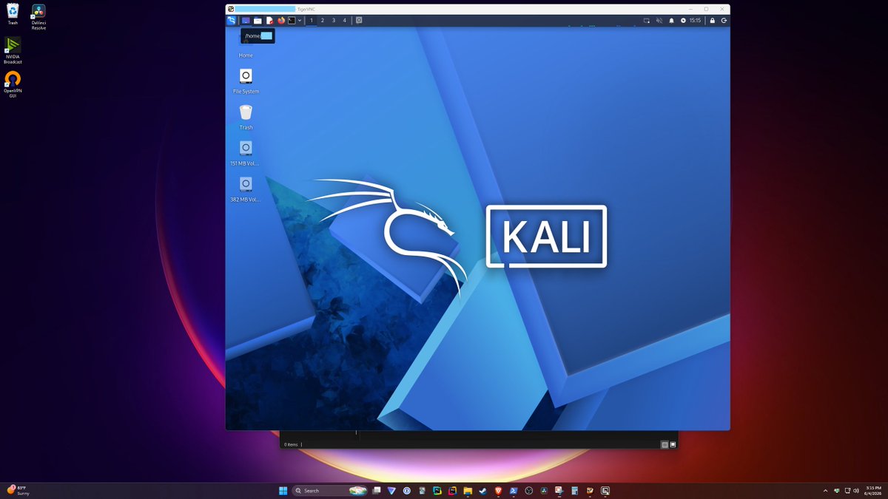
Task: Click the show desktop icon in Kali panel
Action: click(246, 21)
